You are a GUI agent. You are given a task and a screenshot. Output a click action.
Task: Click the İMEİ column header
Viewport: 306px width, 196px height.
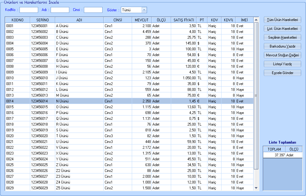[x=244, y=20]
